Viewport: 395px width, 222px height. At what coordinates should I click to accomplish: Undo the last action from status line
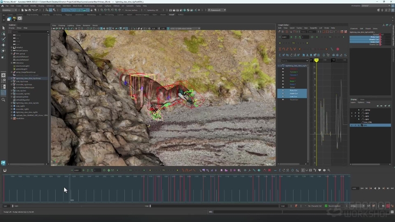tap(33, 10)
